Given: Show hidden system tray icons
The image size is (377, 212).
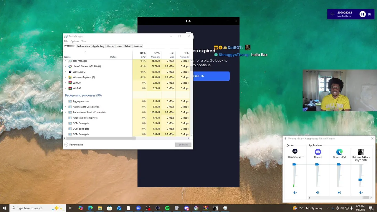Looking at the screenshot, I should [328, 208].
